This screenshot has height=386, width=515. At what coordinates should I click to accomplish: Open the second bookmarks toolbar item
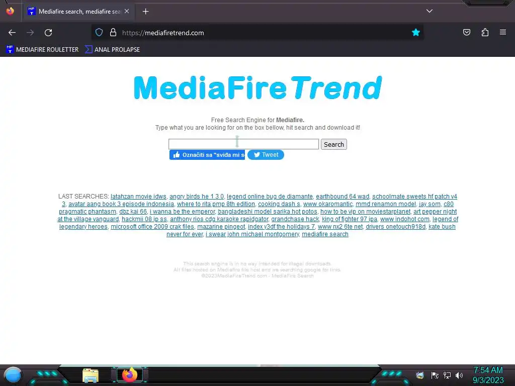tap(112, 50)
